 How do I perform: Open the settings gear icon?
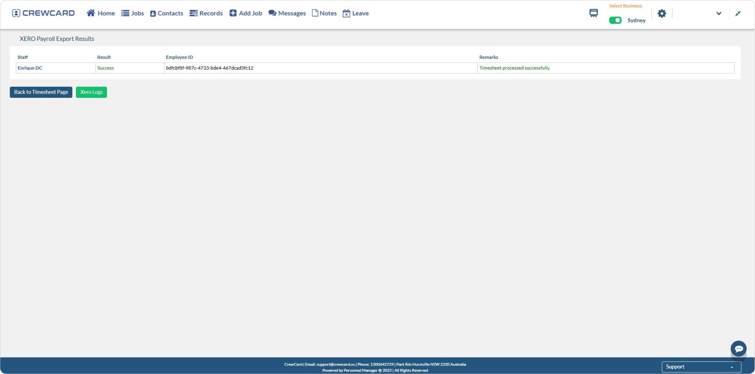point(662,14)
